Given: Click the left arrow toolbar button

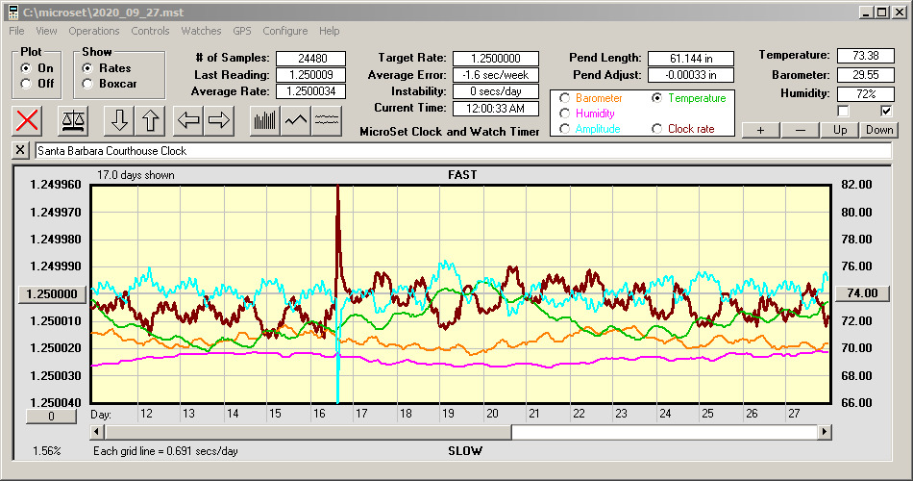Looking at the screenshot, I should (x=189, y=120).
